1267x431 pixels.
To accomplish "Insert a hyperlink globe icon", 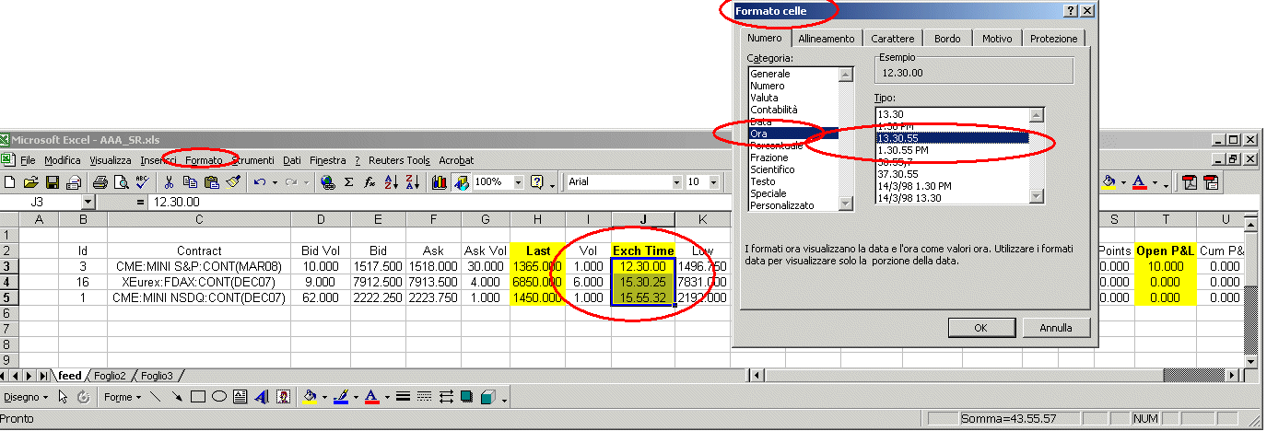I will click(327, 182).
